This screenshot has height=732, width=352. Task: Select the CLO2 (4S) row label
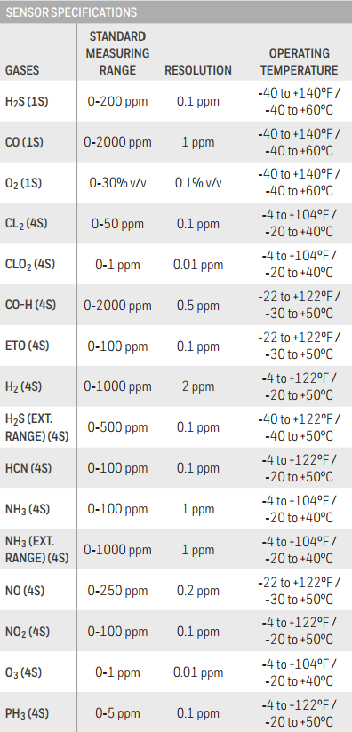30,265
